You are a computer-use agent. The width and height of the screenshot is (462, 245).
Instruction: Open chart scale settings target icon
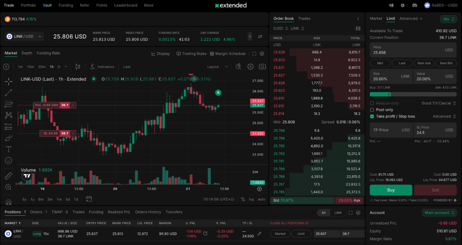259,189
